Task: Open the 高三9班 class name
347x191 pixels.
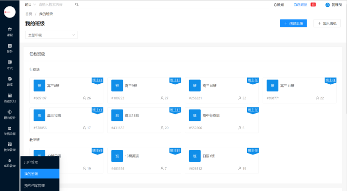Action: [x=131, y=86]
